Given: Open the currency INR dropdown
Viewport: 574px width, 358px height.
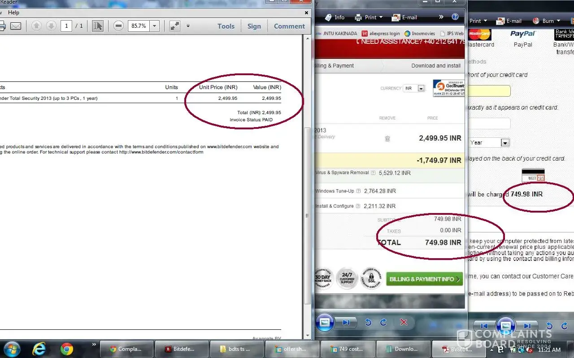Looking at the screenshot, I should pos(413,88).
